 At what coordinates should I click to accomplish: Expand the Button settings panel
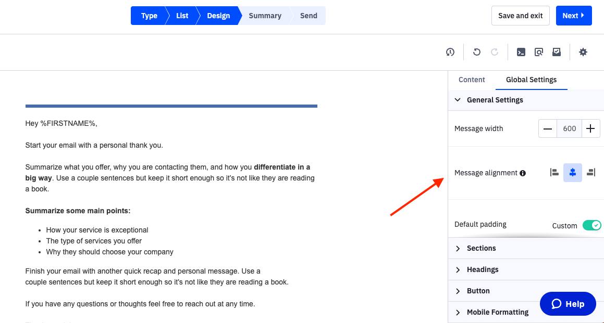pyautogui.click(x=478, y=291)
